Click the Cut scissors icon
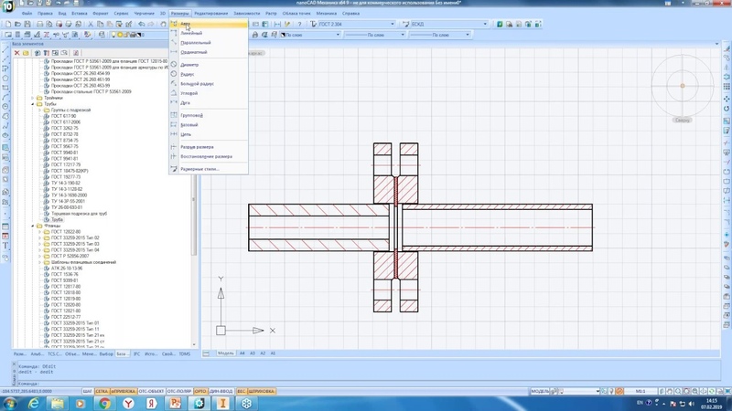Viewport: 732px width, 411px height. coord(91,24)
